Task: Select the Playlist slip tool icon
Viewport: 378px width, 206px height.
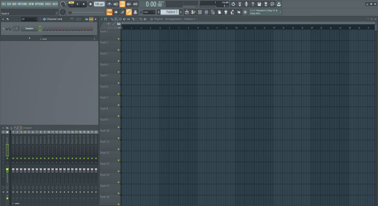Action: tap(129, 19)
